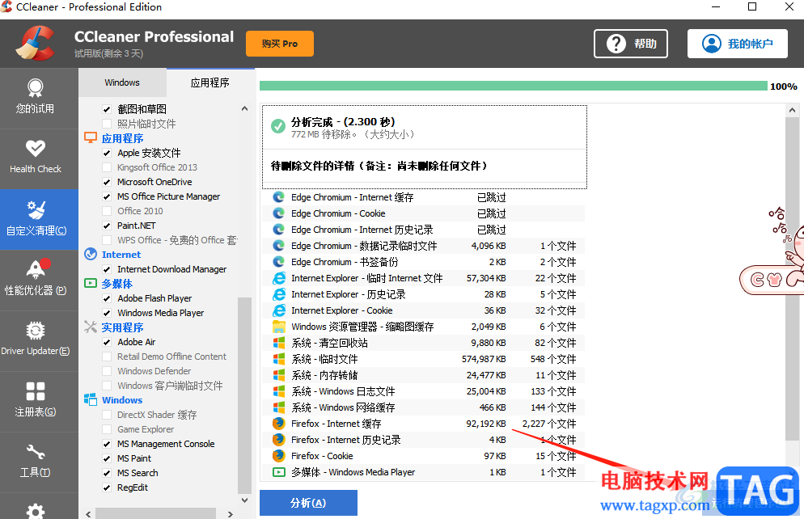Toggle Adobe Air checkbox
804x519 pixels.
click(x=107, y=342)
